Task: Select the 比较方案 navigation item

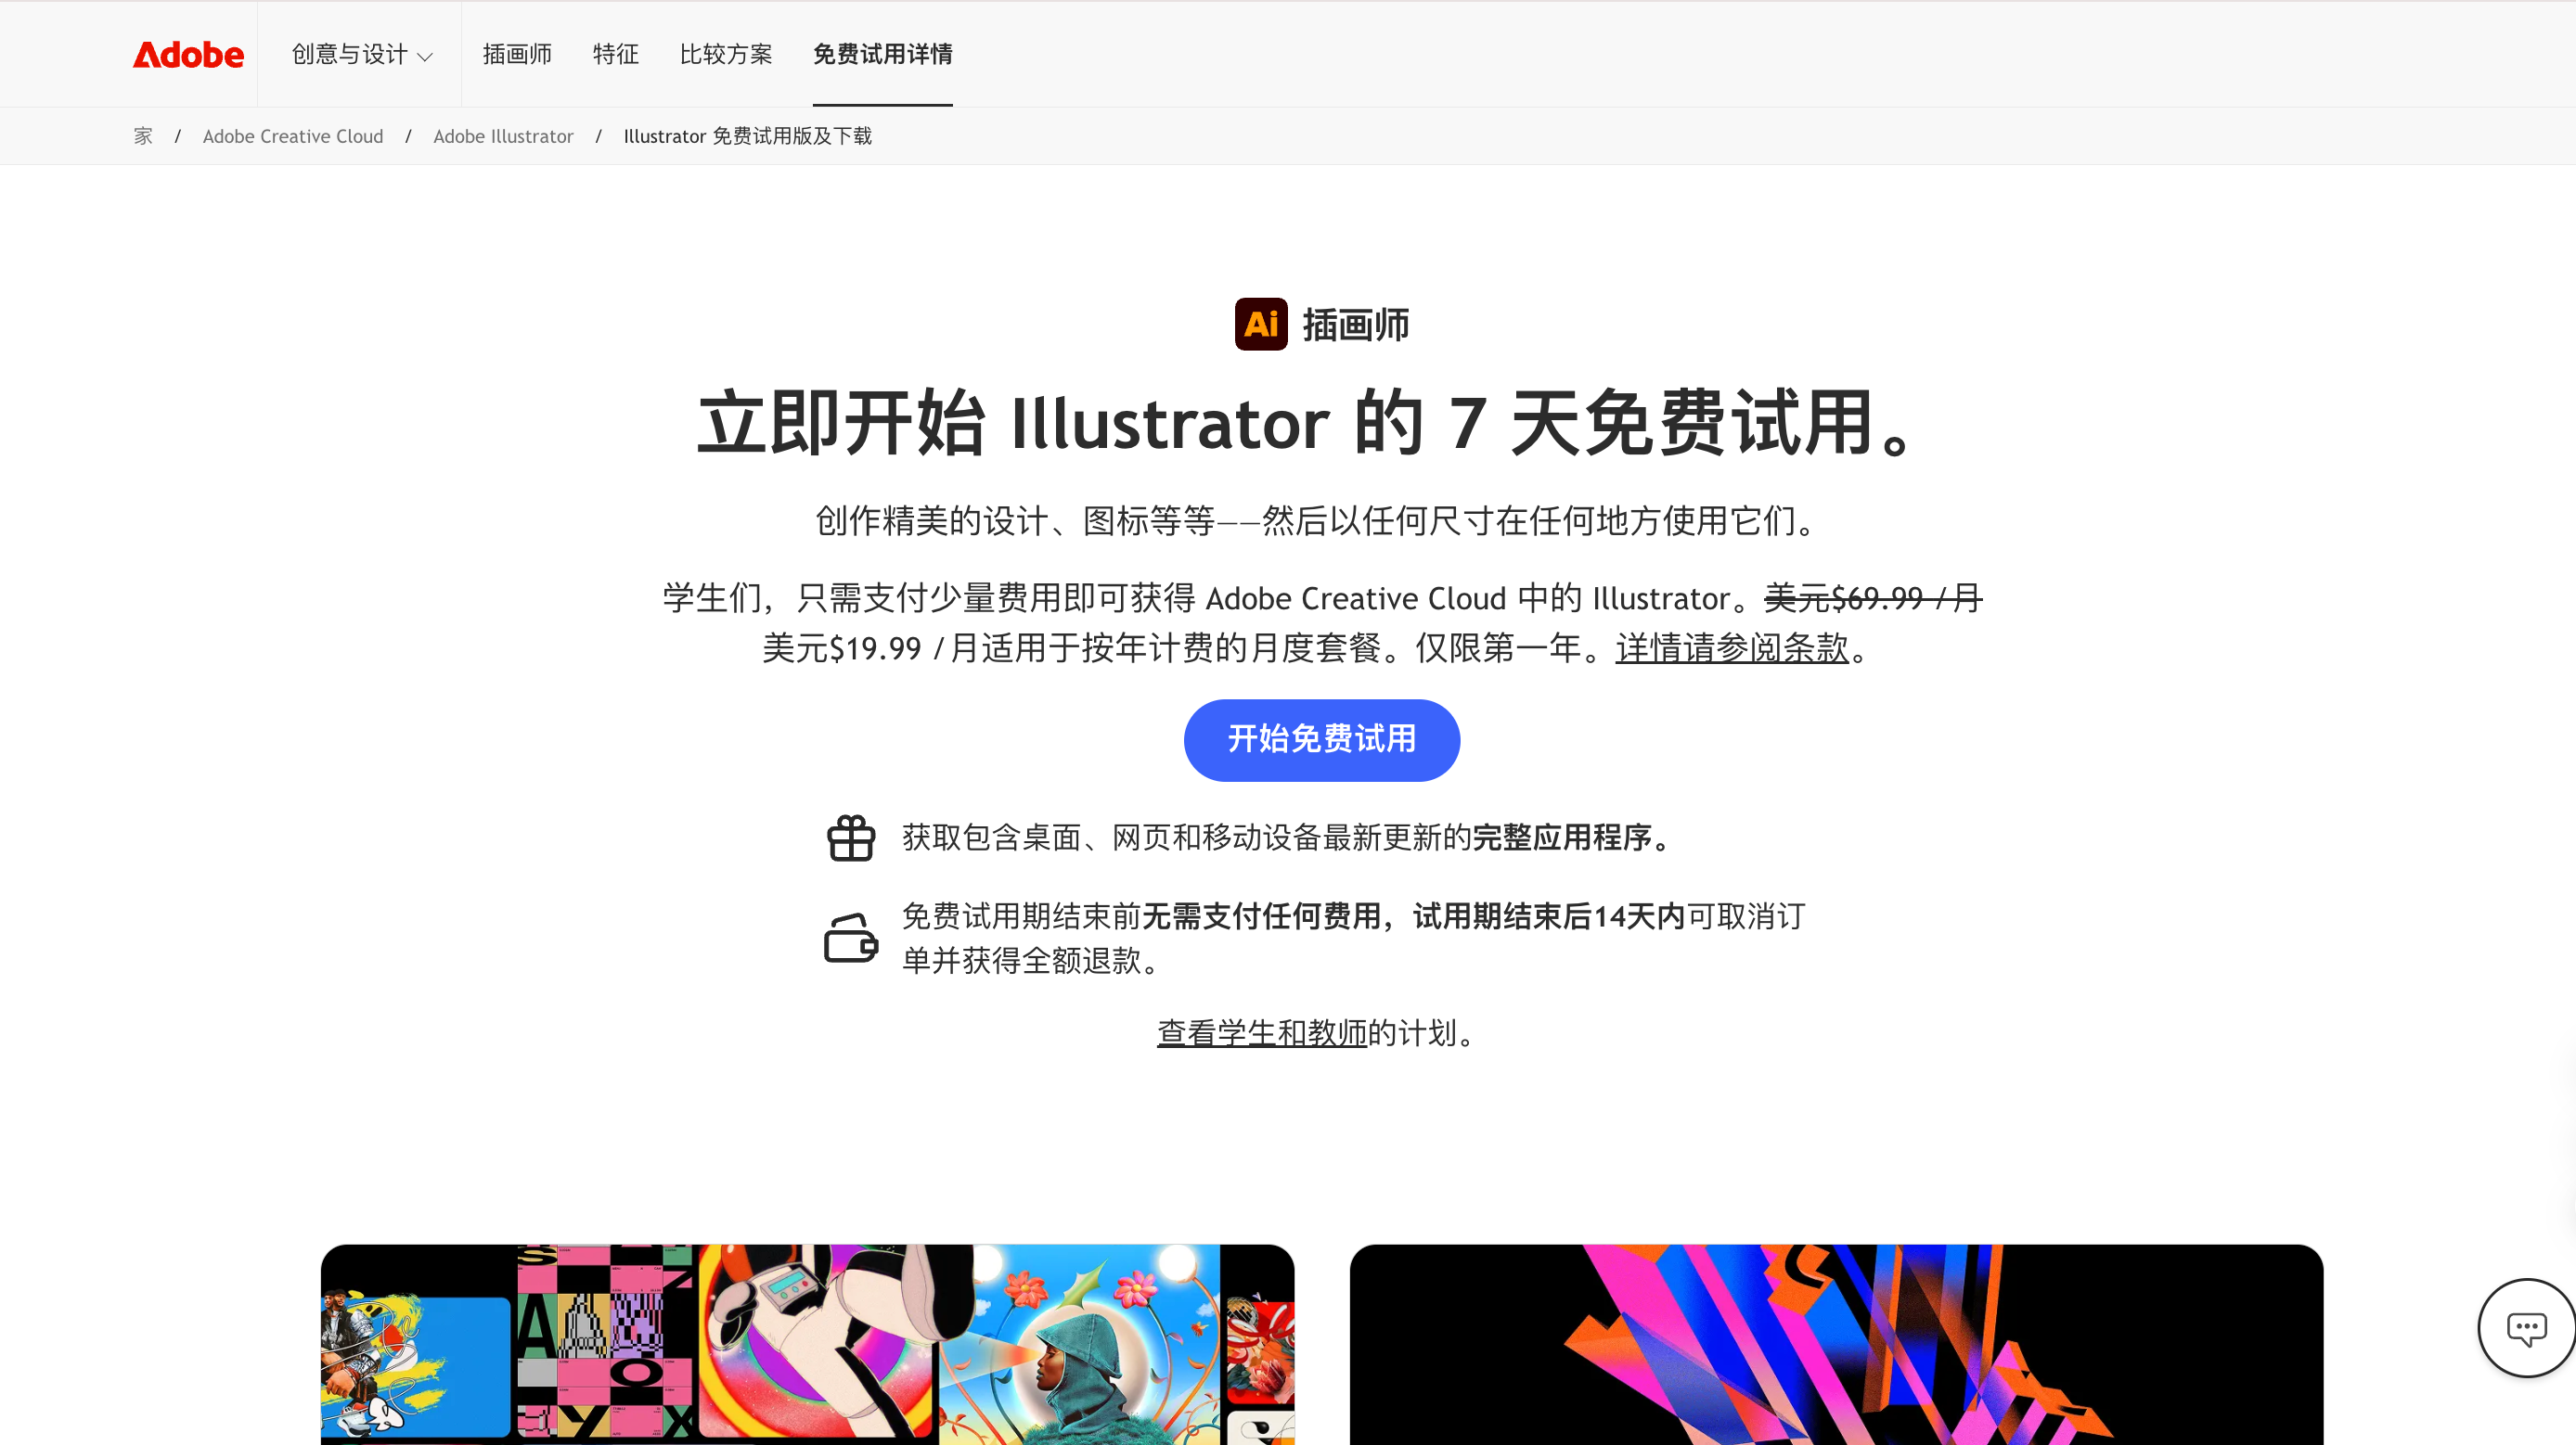Action: (726, 55)
